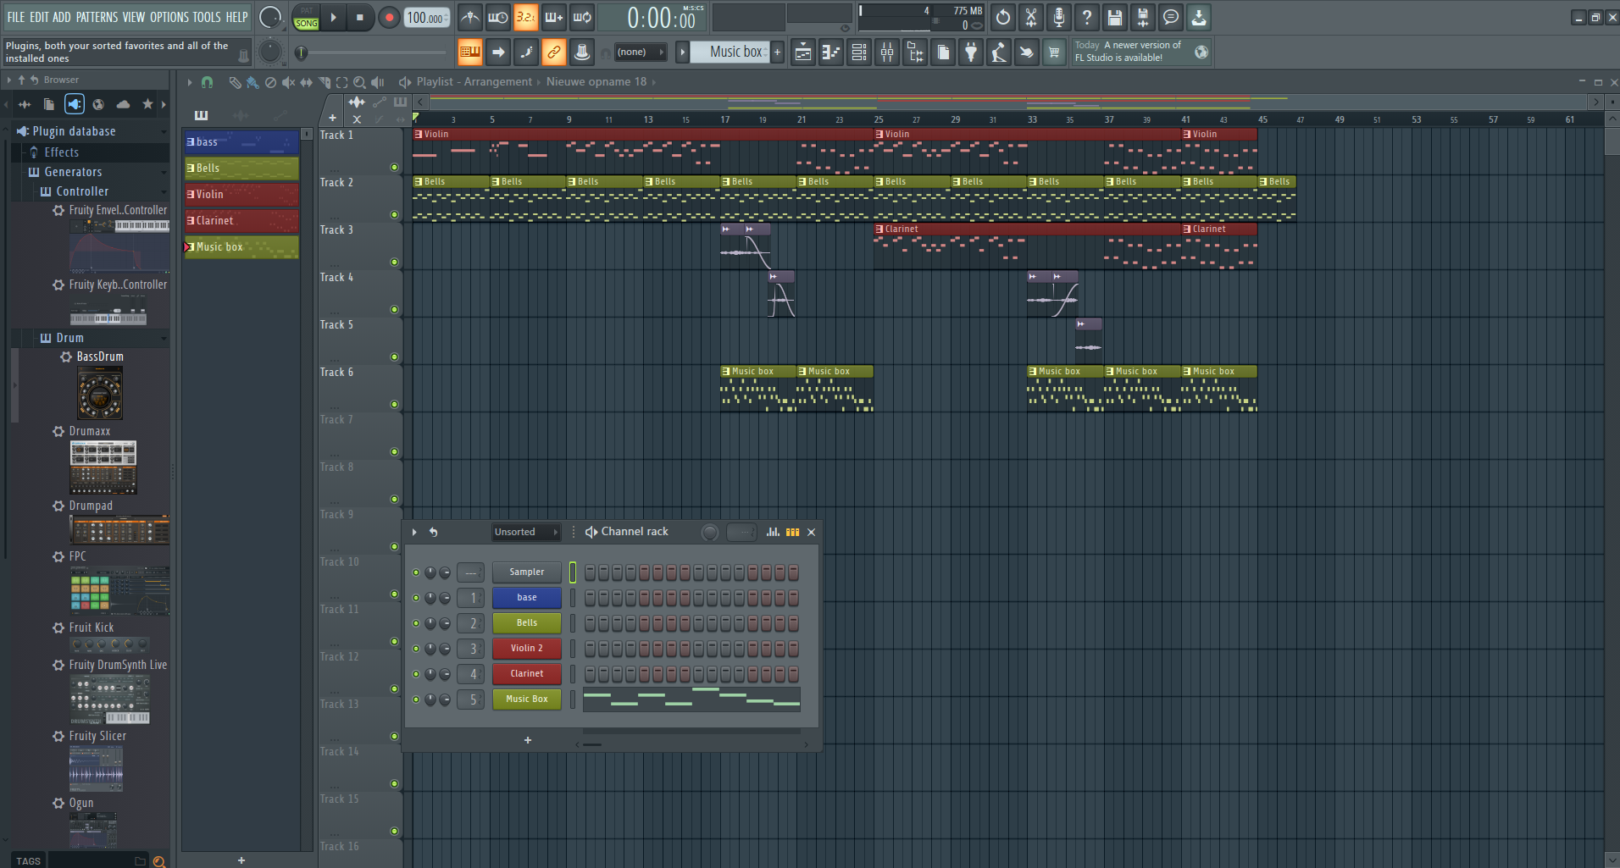Toggle the metronome icon

470,17
